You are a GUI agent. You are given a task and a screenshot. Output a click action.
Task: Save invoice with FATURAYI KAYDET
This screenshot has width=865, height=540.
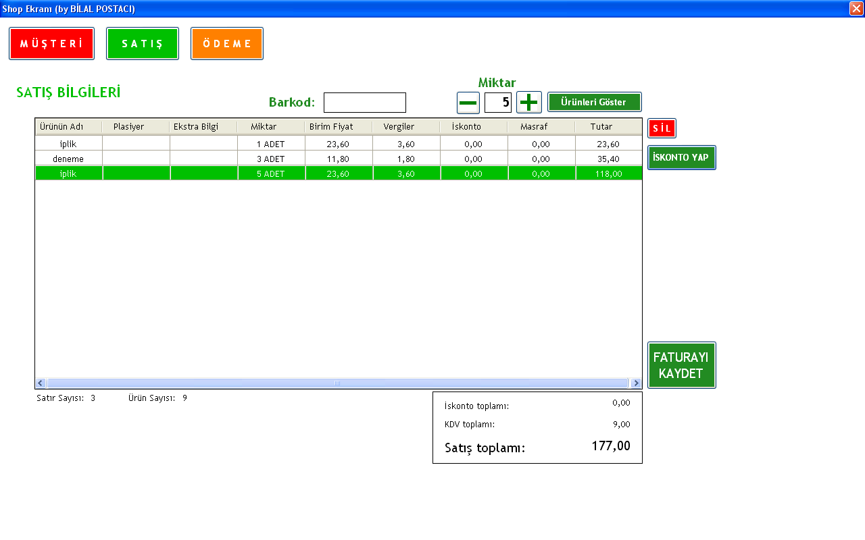tap(681, 365)
